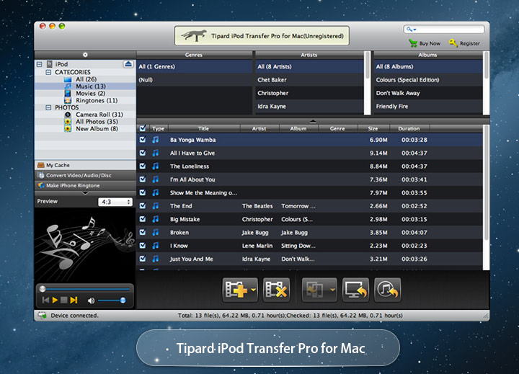
Task: Collapse the genre browser panel arrow
Action: (x=313, y=121)
